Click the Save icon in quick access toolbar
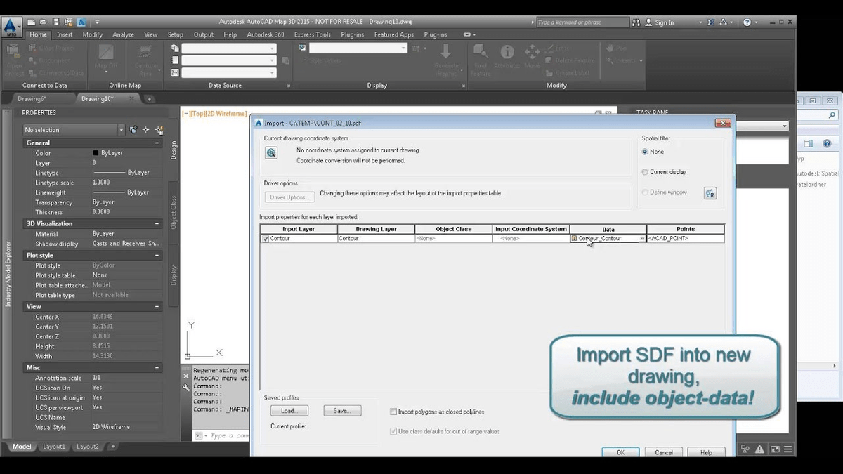843x474 pixels. [57, 22]
